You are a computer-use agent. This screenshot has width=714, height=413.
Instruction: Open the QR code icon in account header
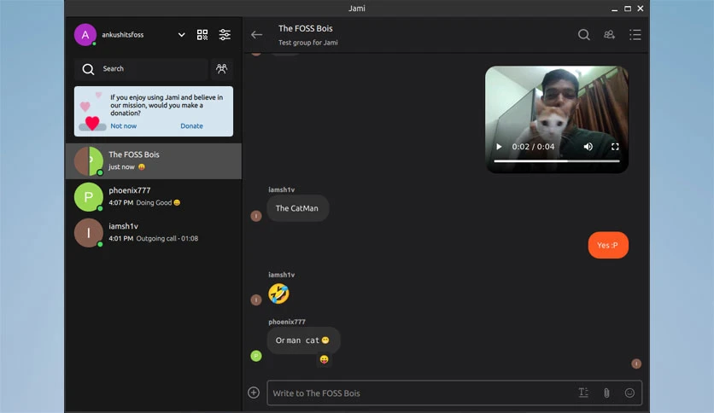(202, 35)
